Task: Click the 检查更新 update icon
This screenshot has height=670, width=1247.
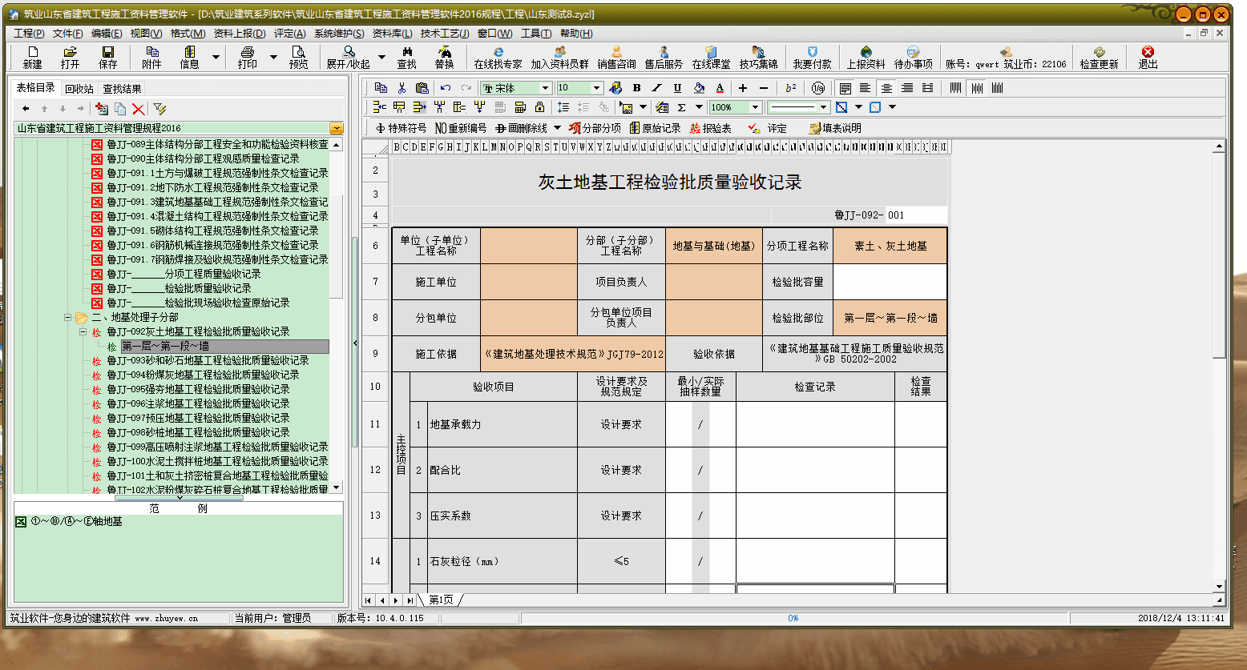Action: pos(1099,57)
